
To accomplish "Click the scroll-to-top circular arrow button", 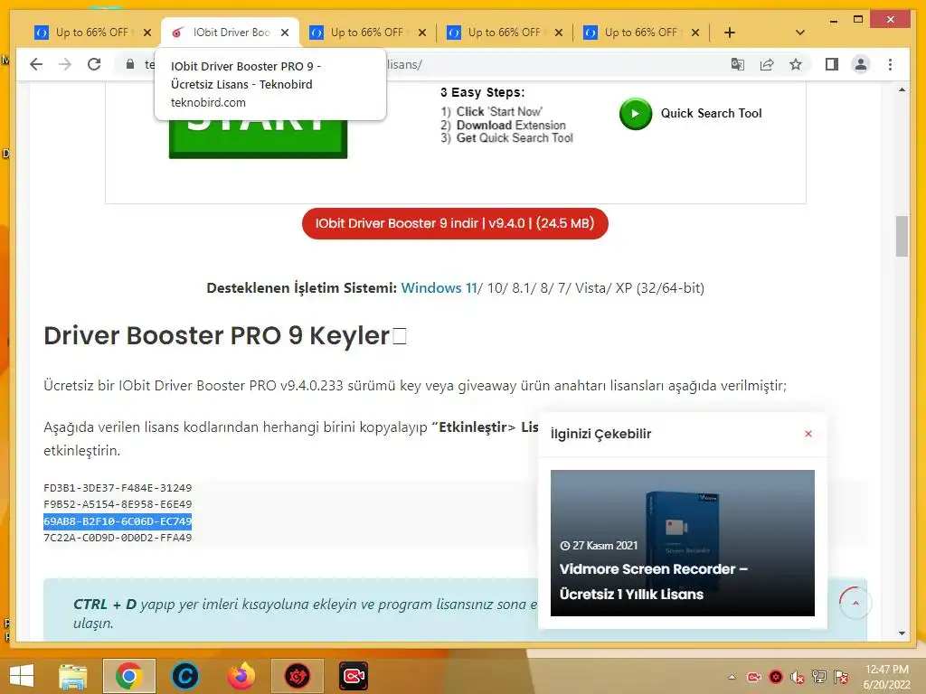I will click(855, 603).
